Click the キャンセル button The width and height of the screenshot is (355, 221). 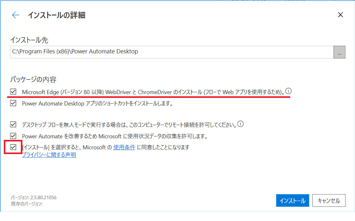tap(329, 200)
